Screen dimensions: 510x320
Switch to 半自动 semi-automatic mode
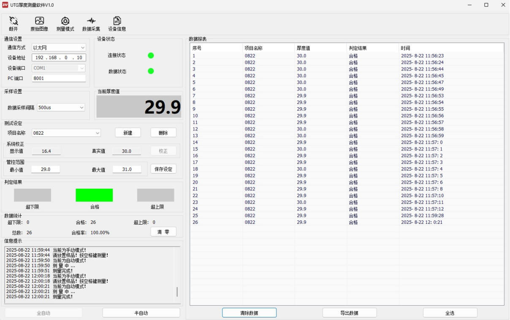pyautogui.click(x=141, y=313)
